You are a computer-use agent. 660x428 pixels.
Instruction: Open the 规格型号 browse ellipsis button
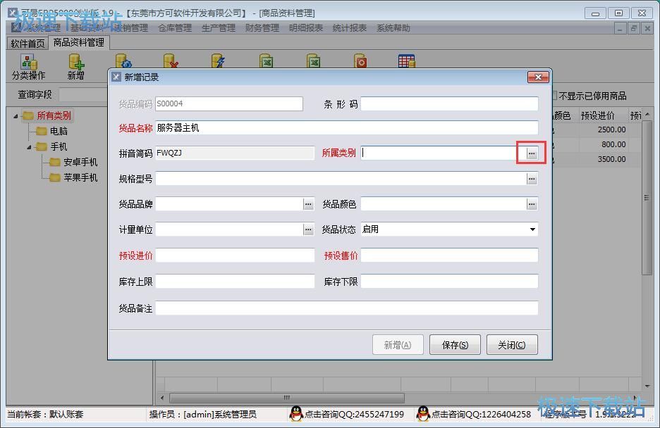pos(532,179)
